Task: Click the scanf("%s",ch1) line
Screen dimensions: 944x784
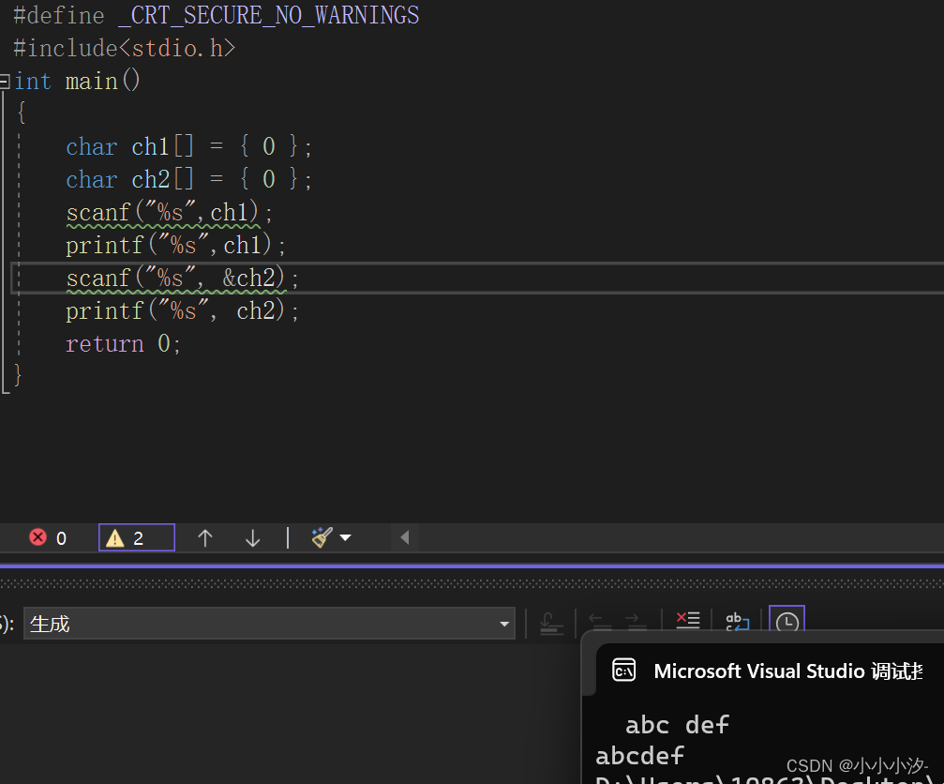Action: point(169,212)
